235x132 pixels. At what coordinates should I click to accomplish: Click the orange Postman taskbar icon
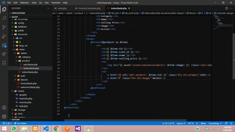tap(67, 129)
